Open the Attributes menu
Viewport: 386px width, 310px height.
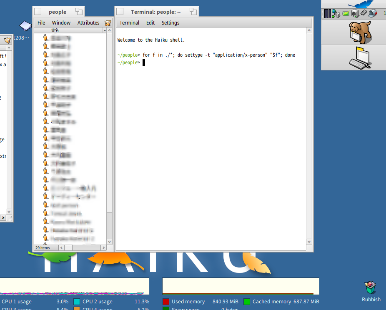click(88, 23)
